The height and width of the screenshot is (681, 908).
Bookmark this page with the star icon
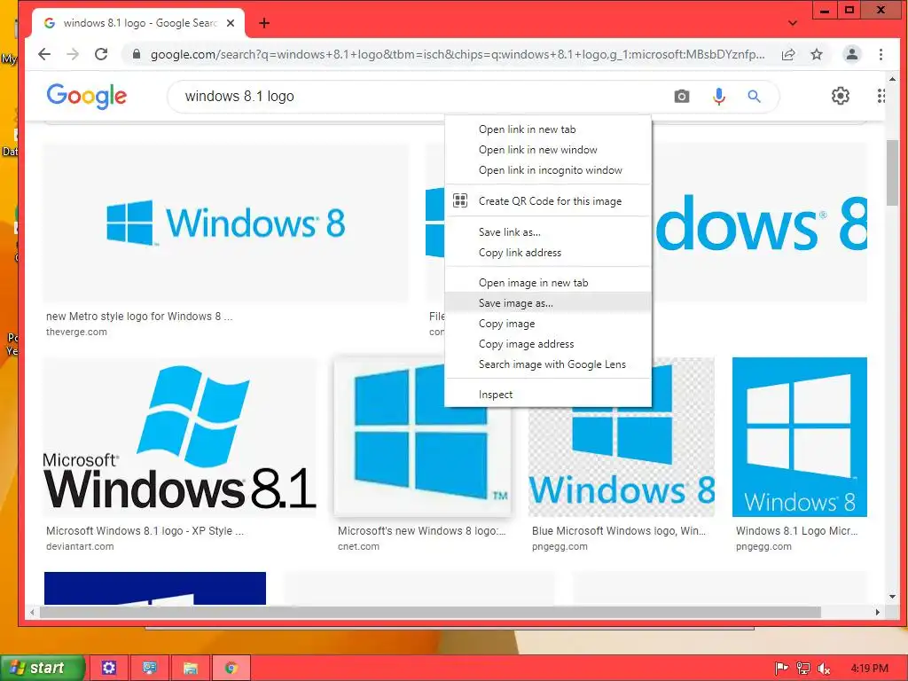point(817,54)
